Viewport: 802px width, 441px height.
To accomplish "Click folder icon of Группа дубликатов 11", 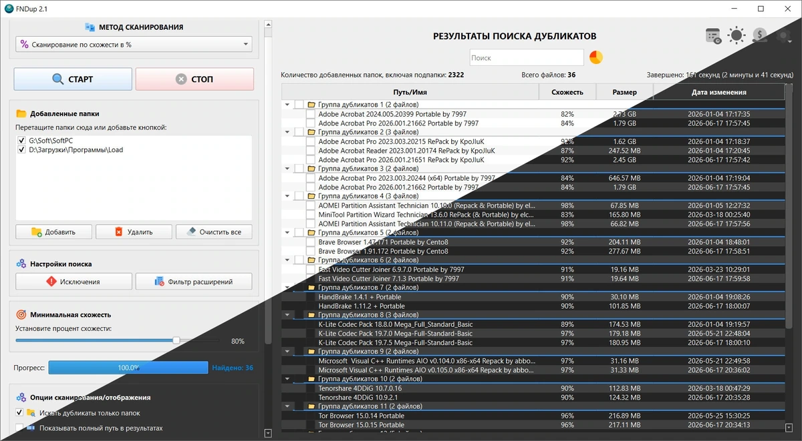I will tap(311, 406).
